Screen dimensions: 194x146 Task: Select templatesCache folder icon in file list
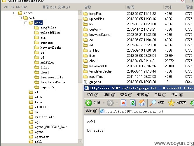pyautogui.click(x=85, y=71)
